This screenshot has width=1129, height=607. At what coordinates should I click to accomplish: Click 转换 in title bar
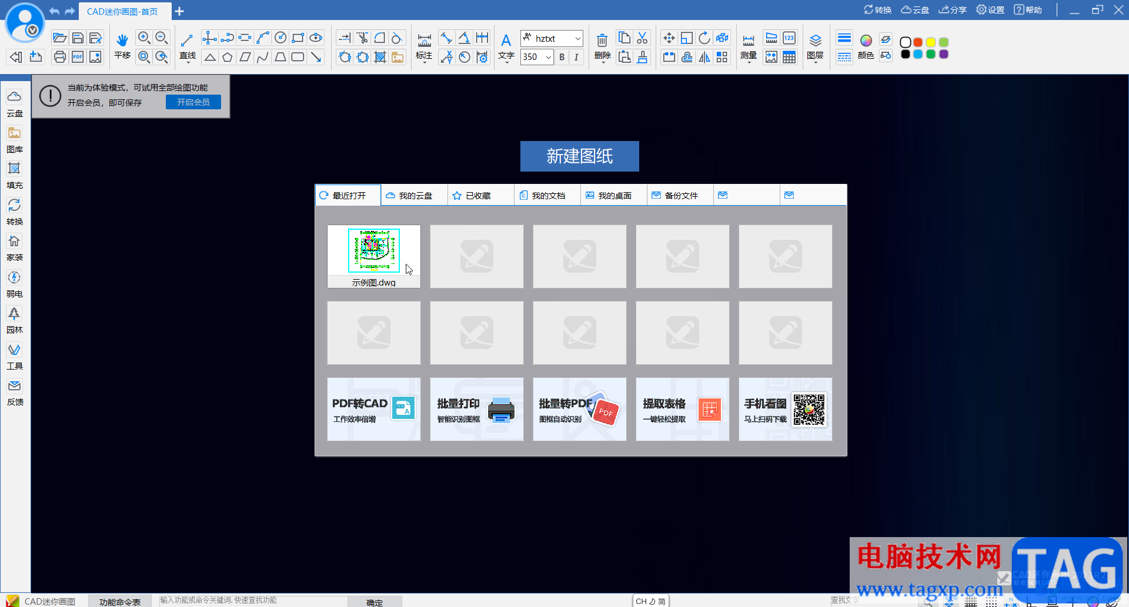tap(877, 10)
